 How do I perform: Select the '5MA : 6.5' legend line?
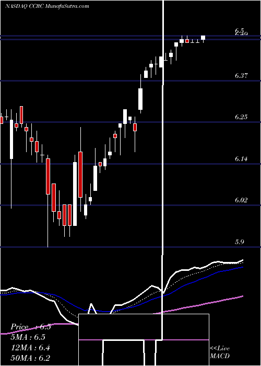coord(28,337)
